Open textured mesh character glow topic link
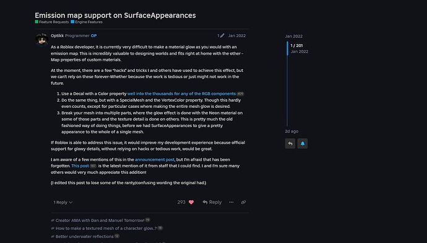 pos(106,228)
